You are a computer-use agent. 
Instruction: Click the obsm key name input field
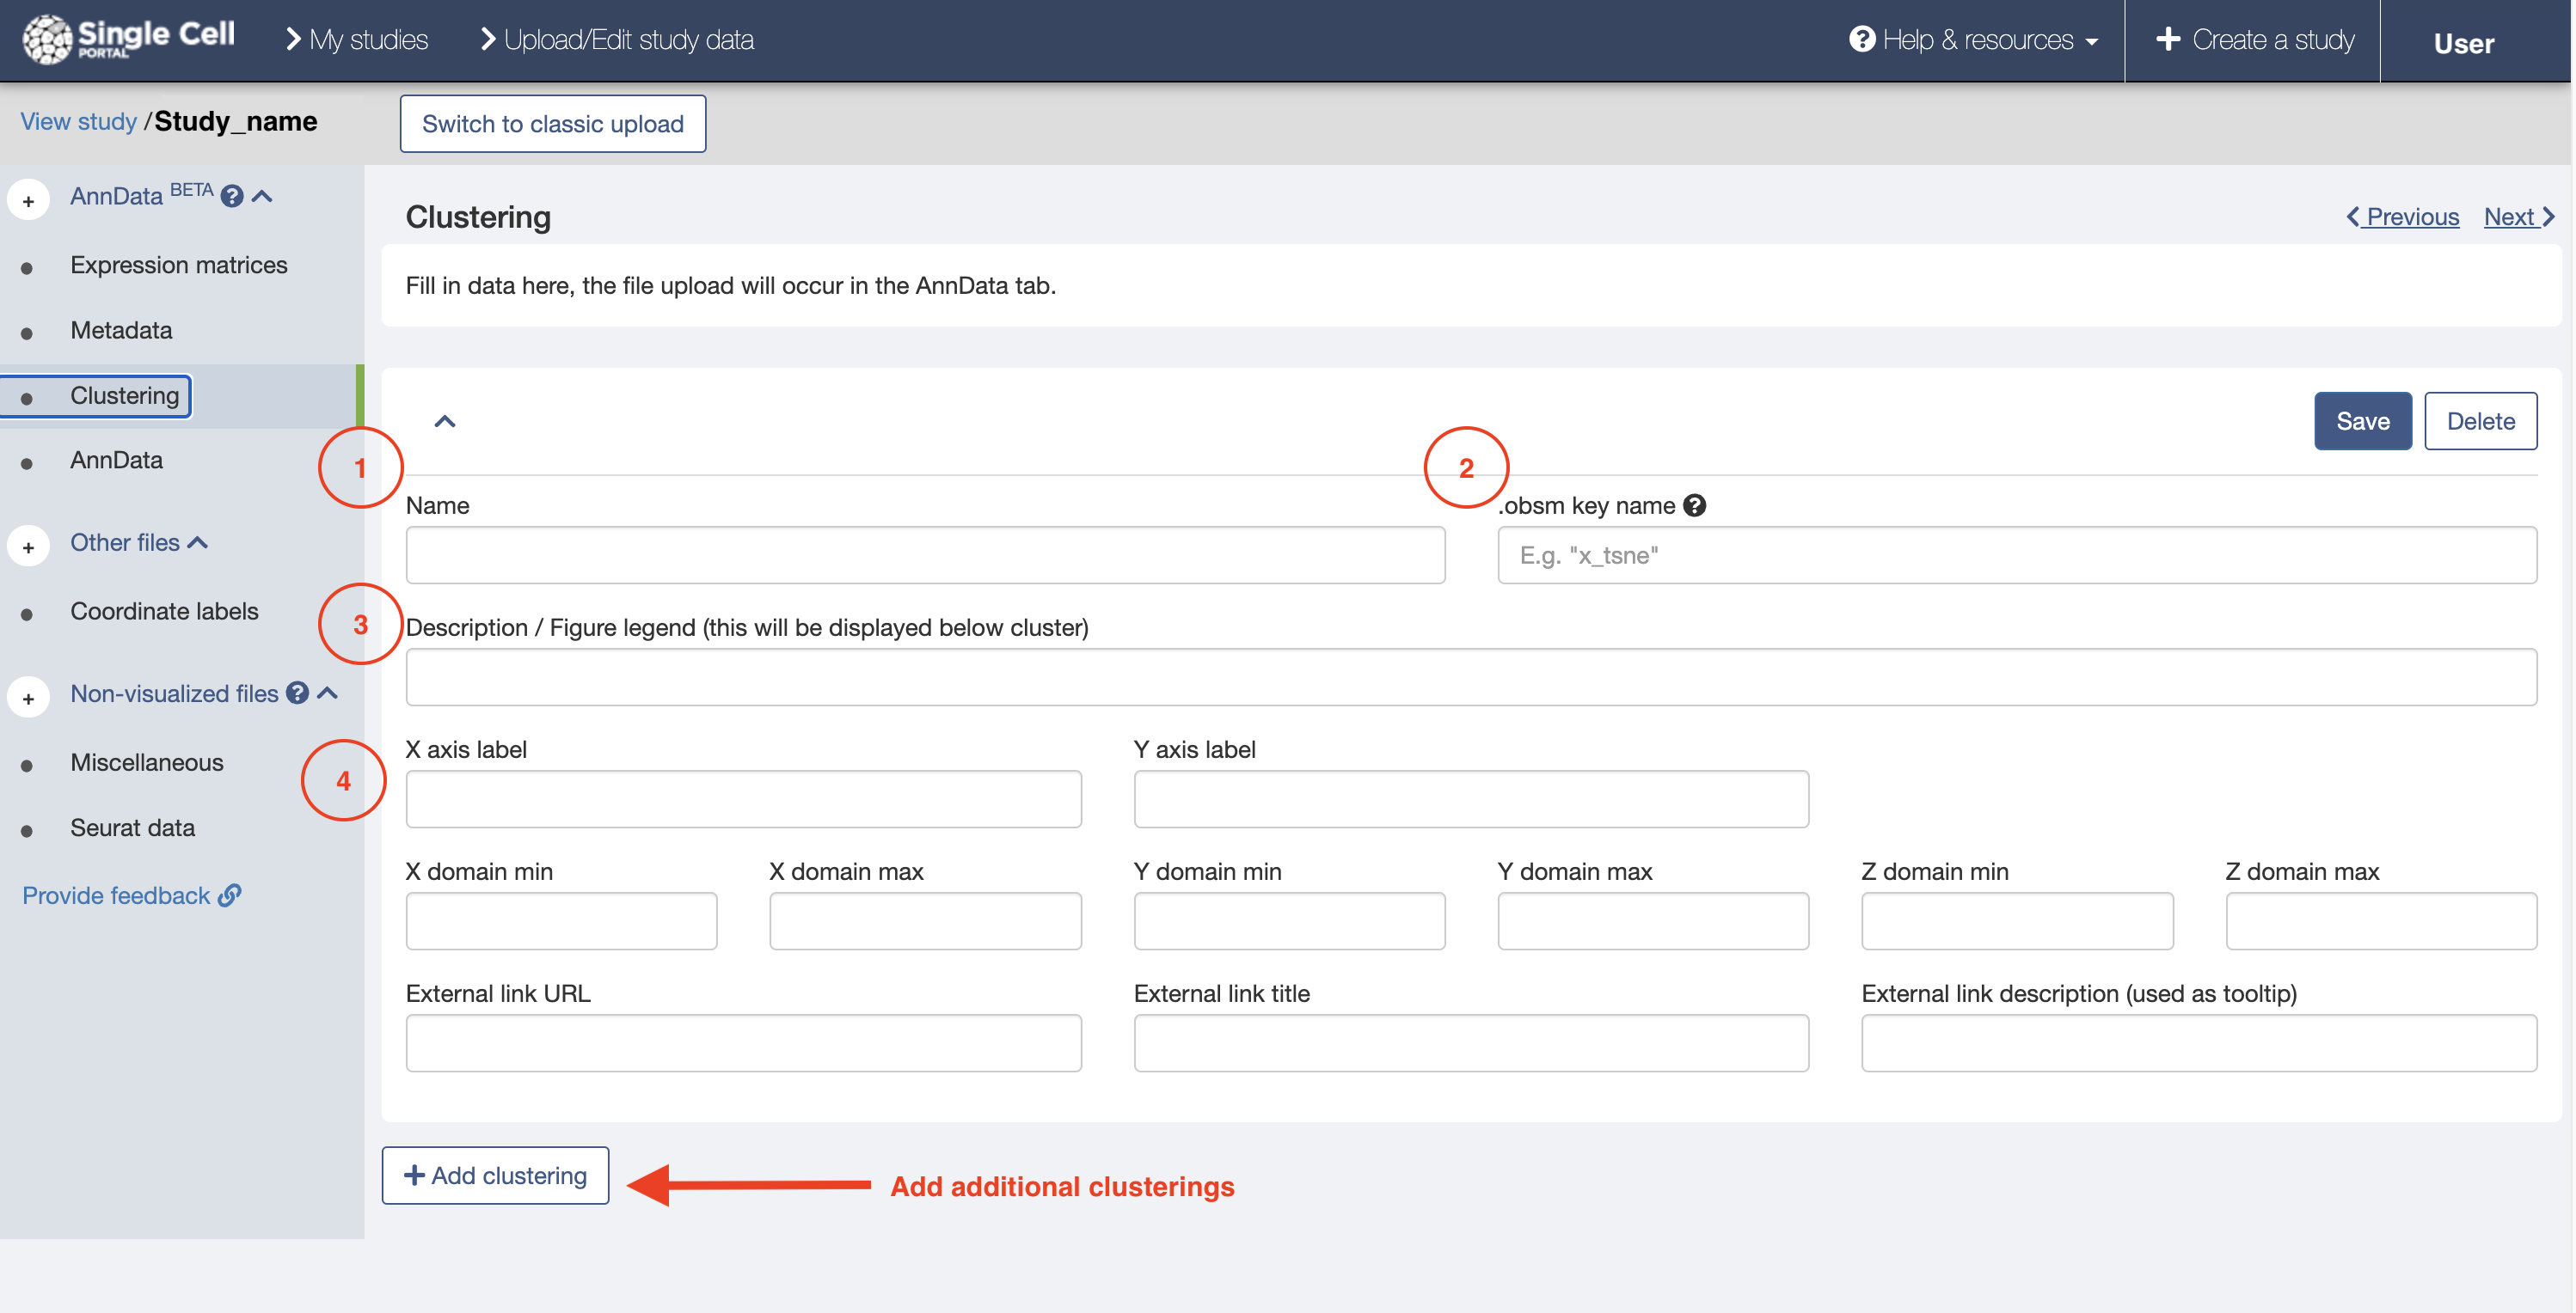point(2018,553)
